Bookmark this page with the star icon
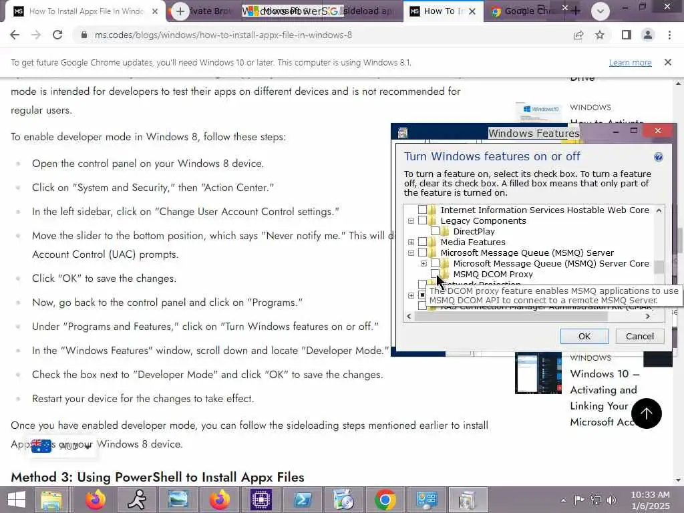This screenshot has width=684, height=513. click(600, 35)
